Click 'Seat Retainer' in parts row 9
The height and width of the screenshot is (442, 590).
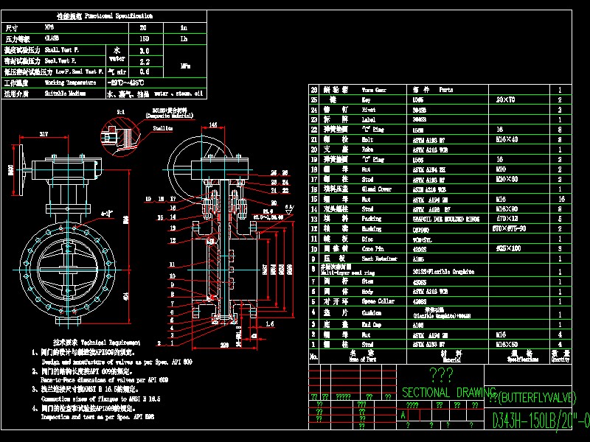(x=379, y=259)
